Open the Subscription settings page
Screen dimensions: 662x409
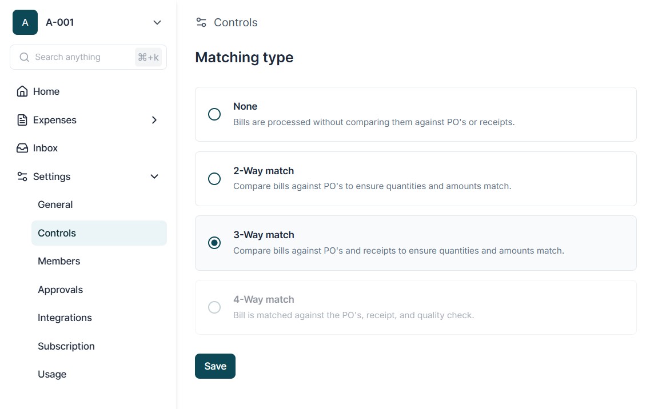pyautogui.click(x=66, y=346)
